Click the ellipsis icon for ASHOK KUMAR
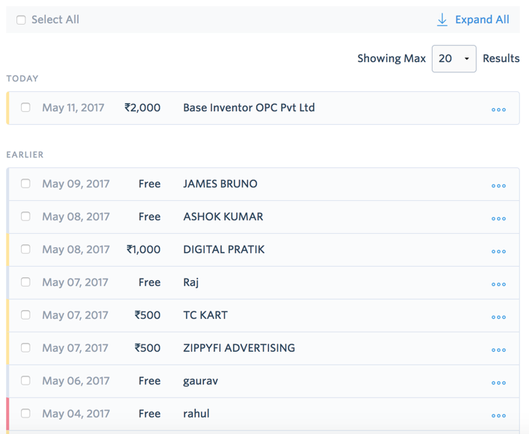 click(x=498, y=219)
